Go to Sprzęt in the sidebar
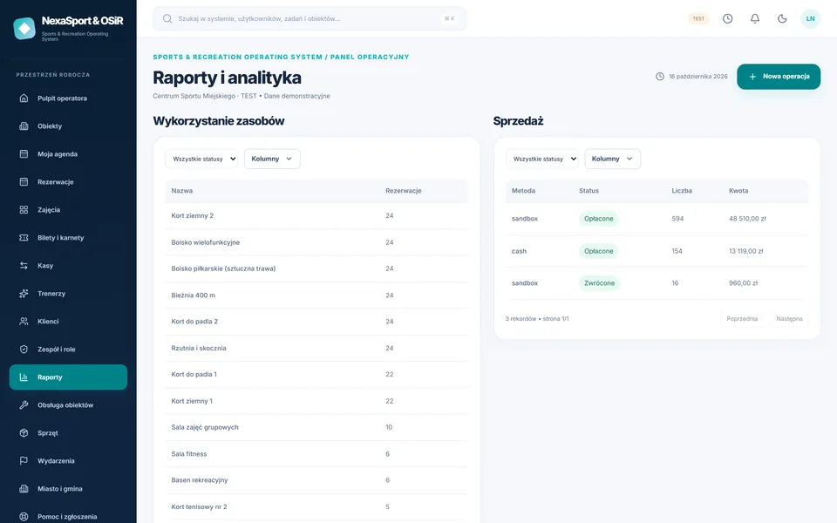This screenshot has height=523, width=837. coord(68,433)
